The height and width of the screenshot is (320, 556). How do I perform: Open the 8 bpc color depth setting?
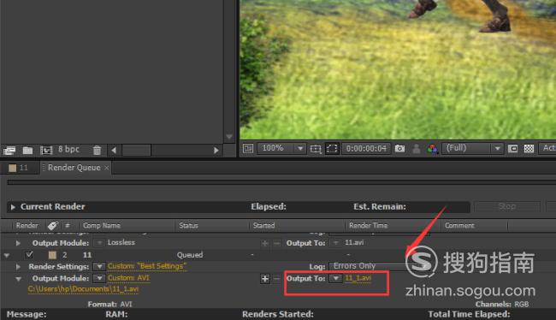pos(68,150)
